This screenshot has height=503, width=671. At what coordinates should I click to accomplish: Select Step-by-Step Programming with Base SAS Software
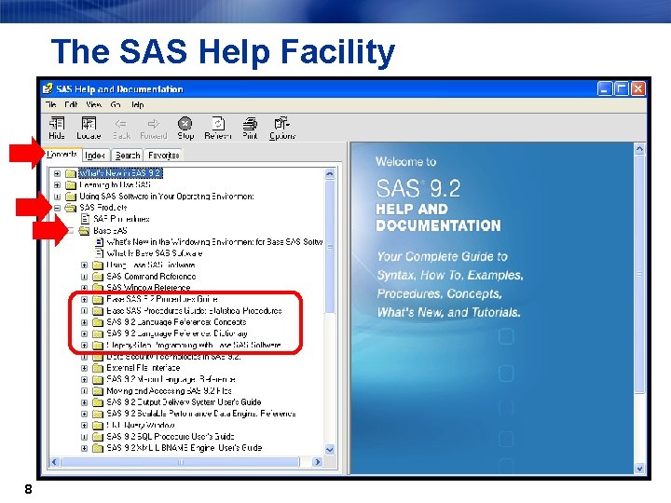click(x=194, y=346)
